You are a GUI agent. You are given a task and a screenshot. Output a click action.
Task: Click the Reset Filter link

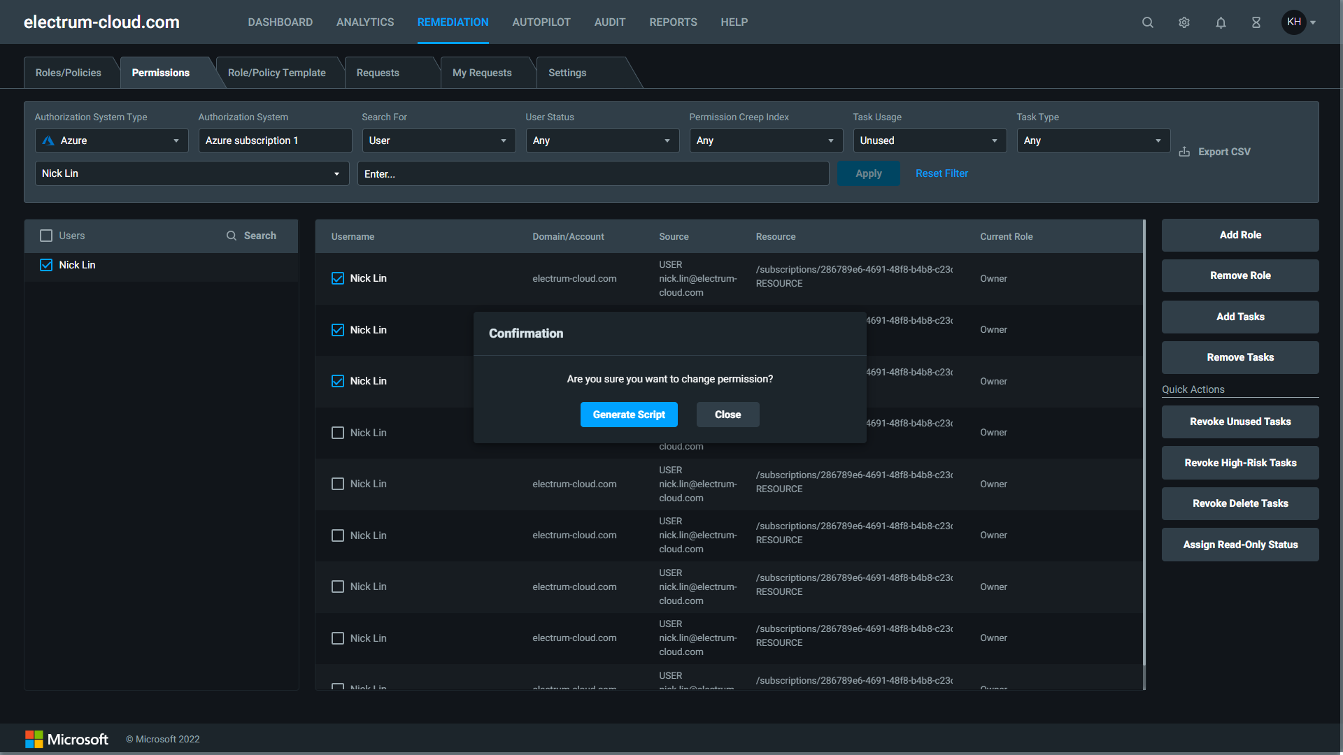(941, 173)
